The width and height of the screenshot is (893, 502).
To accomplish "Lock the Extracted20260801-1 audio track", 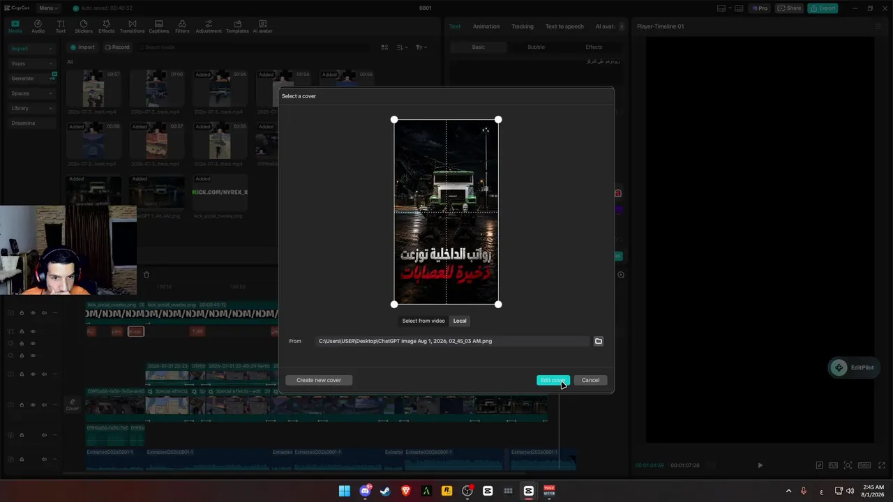I will coord(22,459).
